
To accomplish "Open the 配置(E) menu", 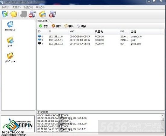I will (16, 7).
